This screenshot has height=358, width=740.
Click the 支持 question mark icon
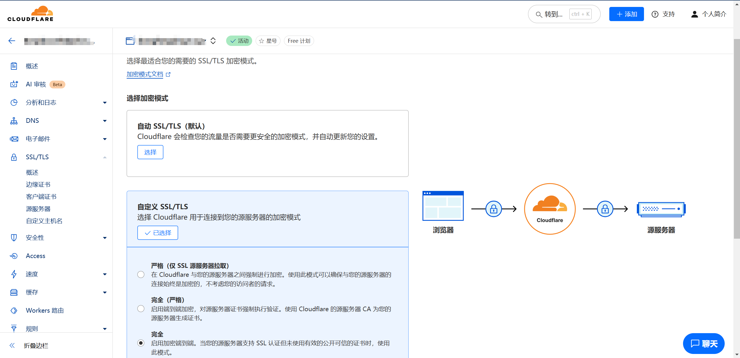(655, 14)
